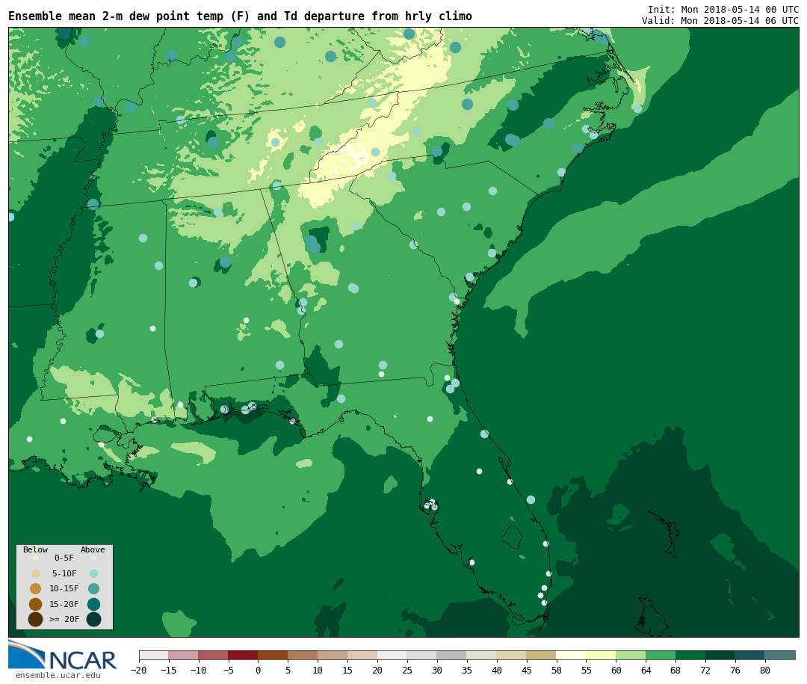Click the '64' colorbar tick label
Screen dimensions: 807x684
click(x=646, y=670)
